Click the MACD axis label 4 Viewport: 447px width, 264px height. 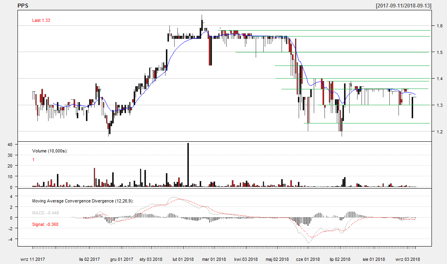click(x=11, y=196)
